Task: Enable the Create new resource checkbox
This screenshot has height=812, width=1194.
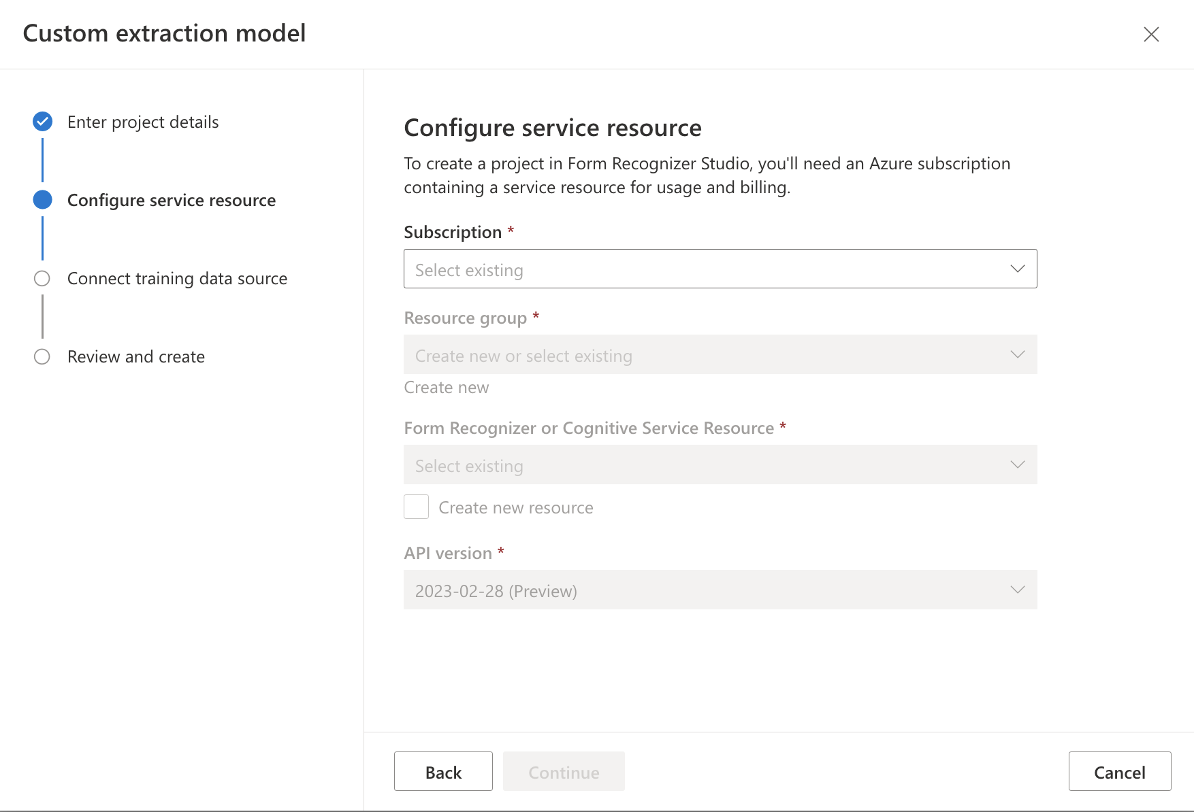Action: click(416, 507)
